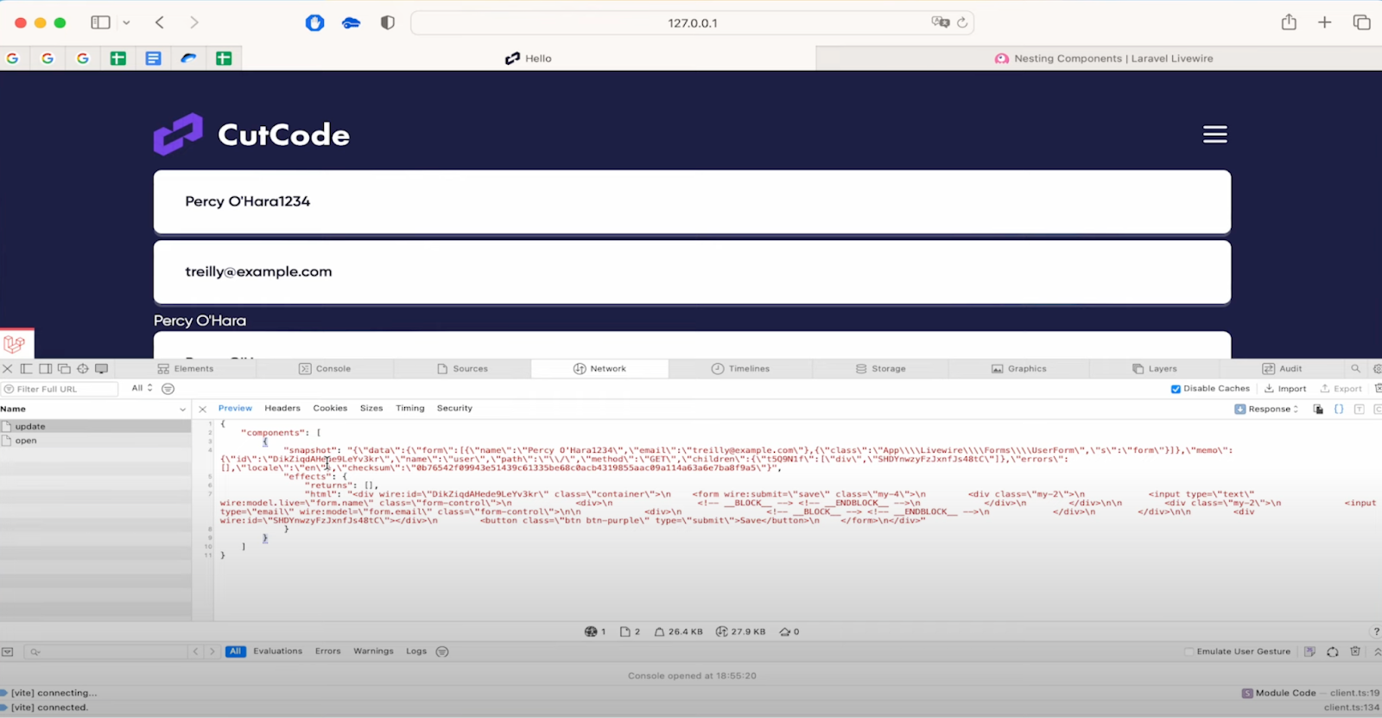The image size is (1382, 718).
Task: Switch to the Sizes detail tab
Action: (x=371, y=408)
